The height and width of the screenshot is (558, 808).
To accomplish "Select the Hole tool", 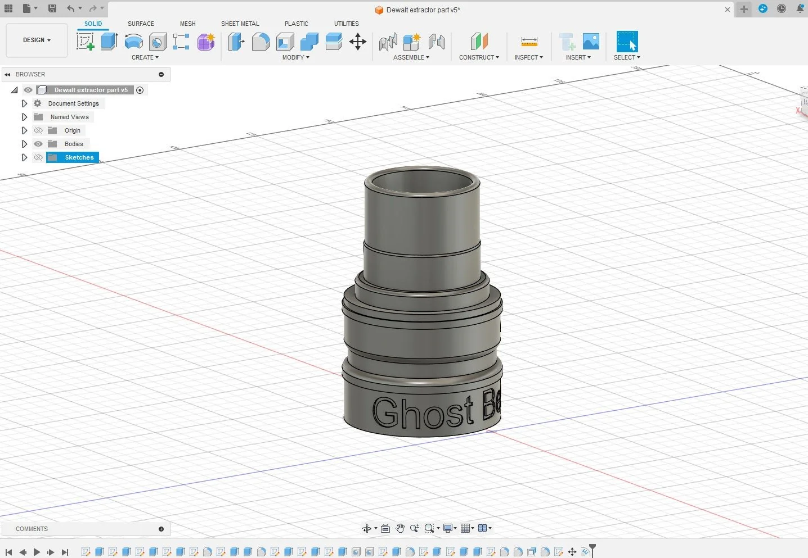I will click(158, 42).
